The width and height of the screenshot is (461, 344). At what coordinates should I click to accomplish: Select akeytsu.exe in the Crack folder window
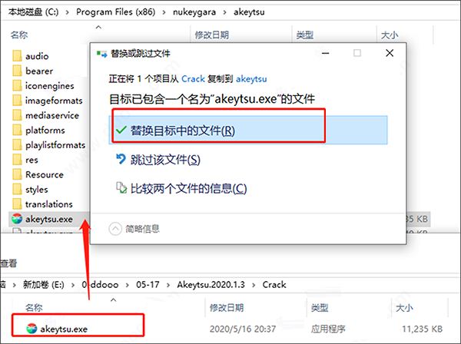pyautogui.click(x=57, y=329)
